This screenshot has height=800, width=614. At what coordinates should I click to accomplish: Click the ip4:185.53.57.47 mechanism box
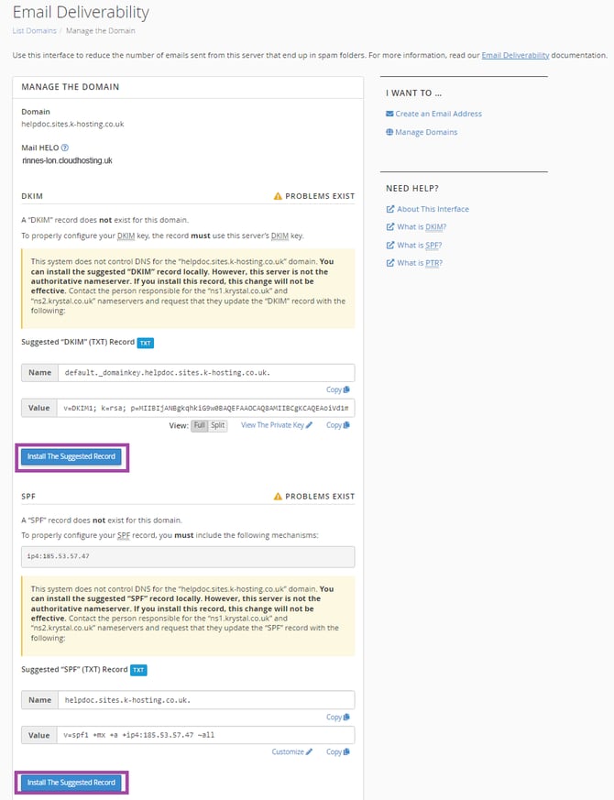click(x=188, y=556)
